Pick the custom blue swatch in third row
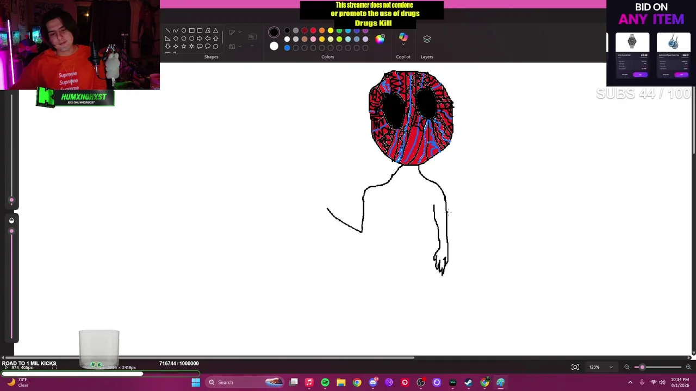The image size is (696, 391). click(287, 48)
